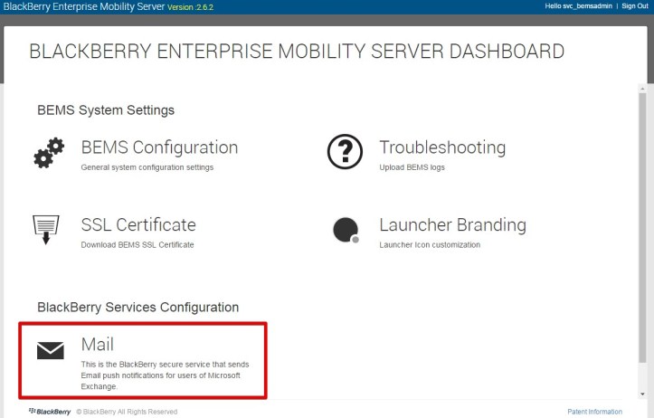
Task: Click the BlackBerry logo in footer
Action: pyautogui.click(x=51, y=412)
